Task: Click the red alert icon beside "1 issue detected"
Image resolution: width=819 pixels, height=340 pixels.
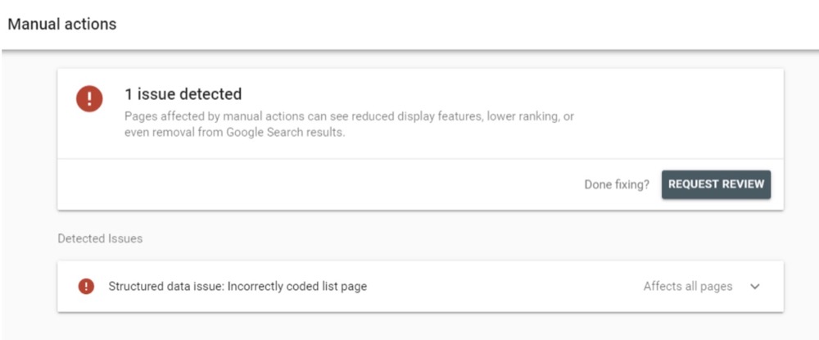Action: tap(89, 100)
